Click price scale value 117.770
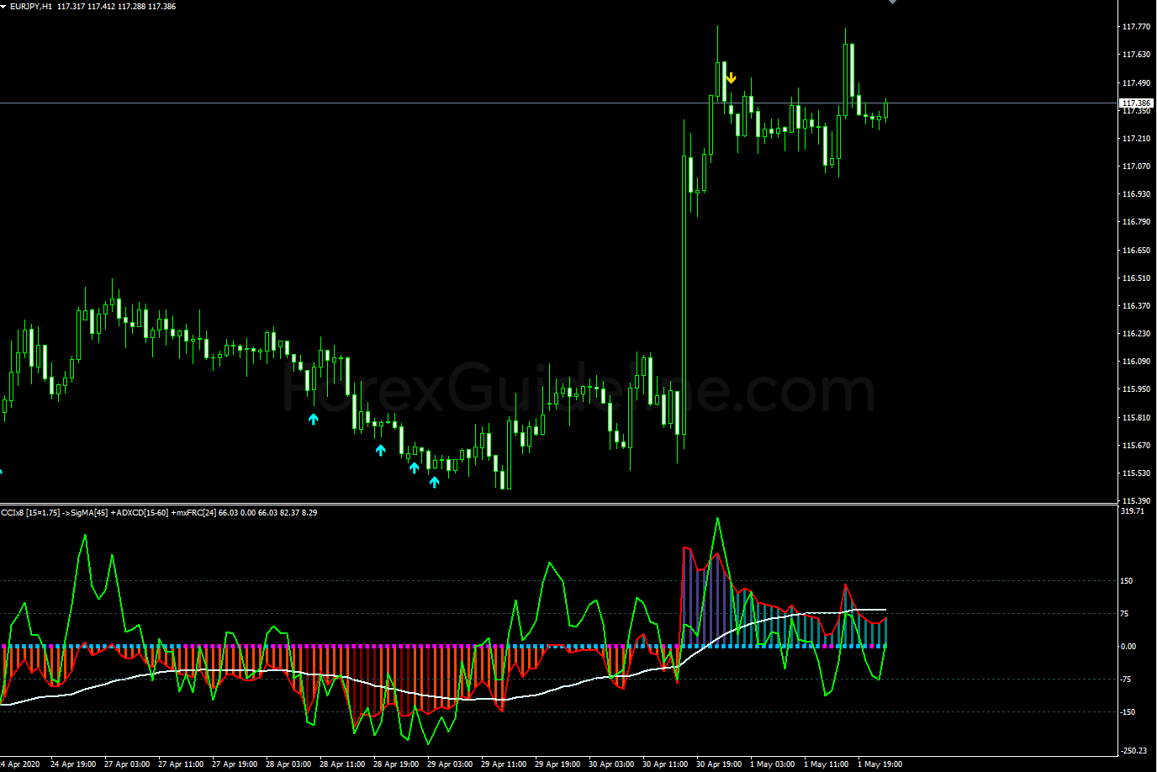This screenshot has height=772, width=1157. (1136, 27)
